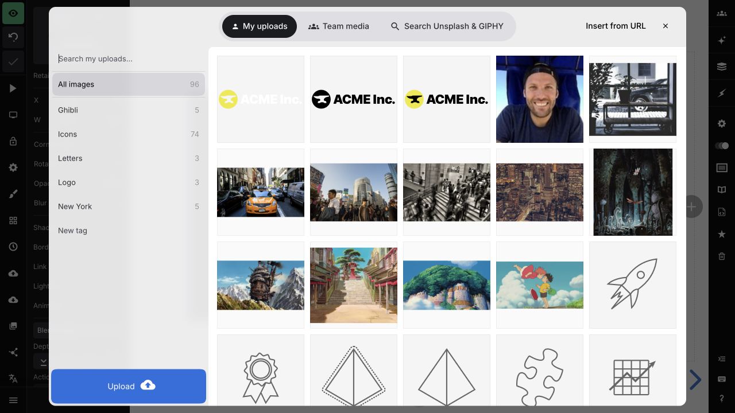Click the checkmark save icon

[13, 61]
